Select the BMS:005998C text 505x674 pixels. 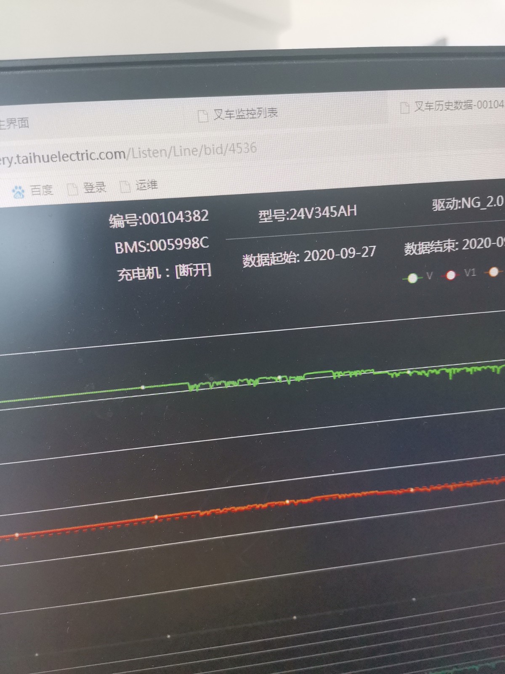point(162,245)
